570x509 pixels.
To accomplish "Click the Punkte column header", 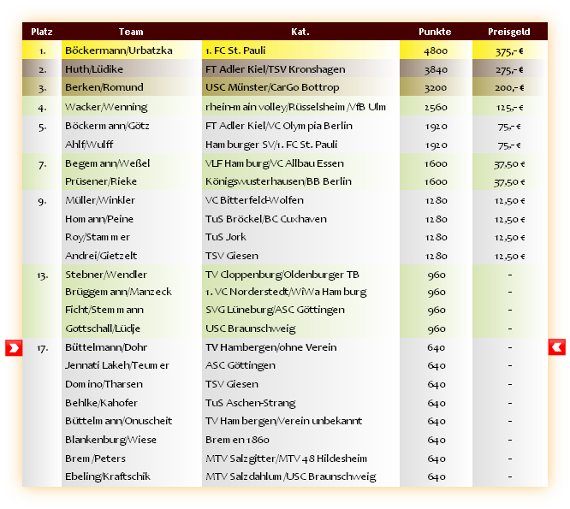I will pos(435,32).
